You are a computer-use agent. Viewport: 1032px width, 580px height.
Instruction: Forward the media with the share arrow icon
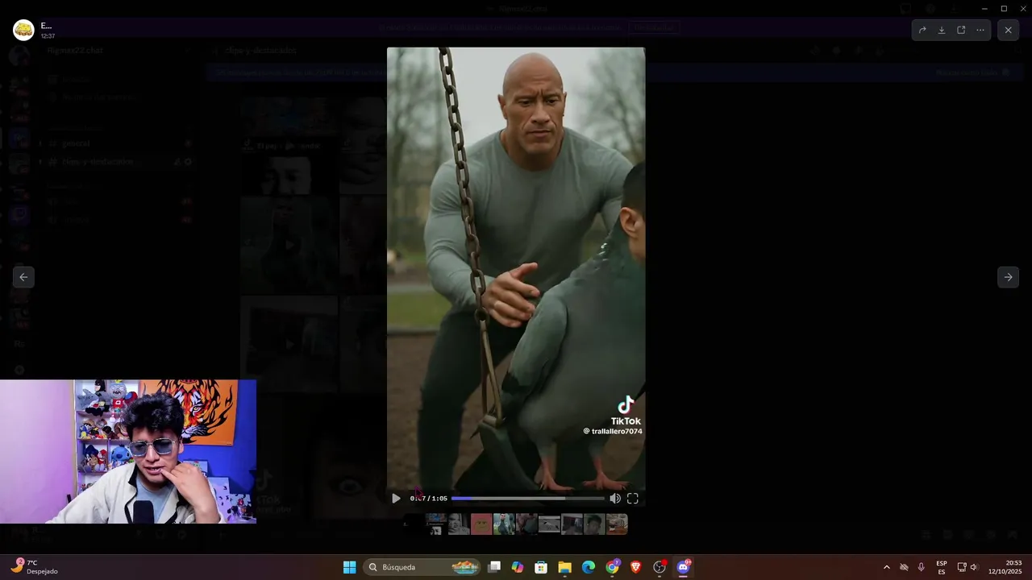tap(922, 30)
